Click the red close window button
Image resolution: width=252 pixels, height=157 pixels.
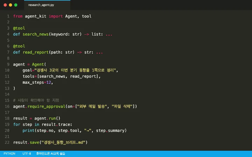[x=5, y=5]
